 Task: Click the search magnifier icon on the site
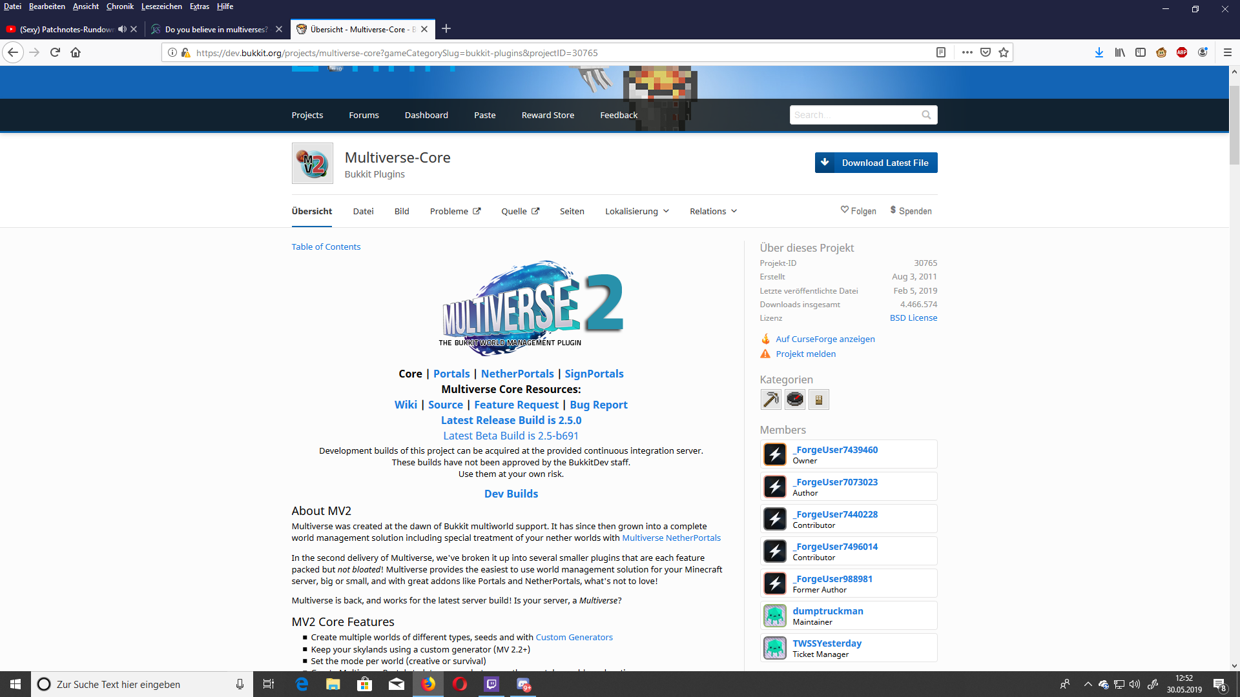tap(926, 115)
